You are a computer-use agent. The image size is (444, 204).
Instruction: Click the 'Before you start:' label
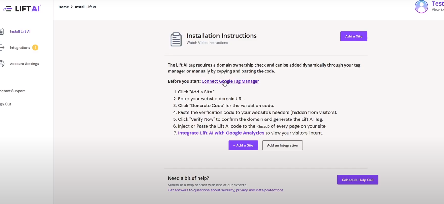184,81
